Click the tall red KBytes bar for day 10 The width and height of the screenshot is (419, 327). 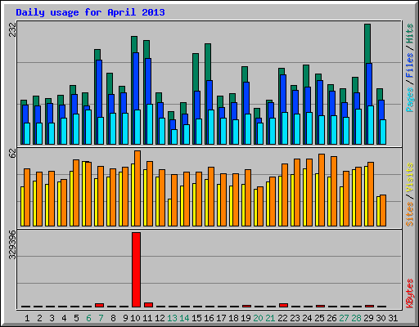click(136, 270)
